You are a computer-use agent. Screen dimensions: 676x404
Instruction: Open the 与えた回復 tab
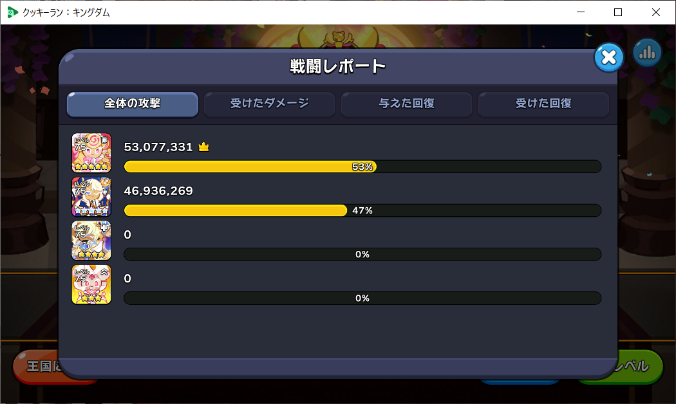(x=406, y=104)
